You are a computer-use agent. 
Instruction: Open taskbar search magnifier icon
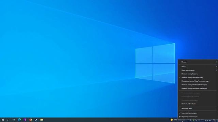coord(8,120)
